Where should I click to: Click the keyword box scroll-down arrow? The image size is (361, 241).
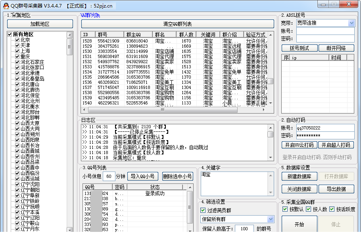click(x=271, y=193)
